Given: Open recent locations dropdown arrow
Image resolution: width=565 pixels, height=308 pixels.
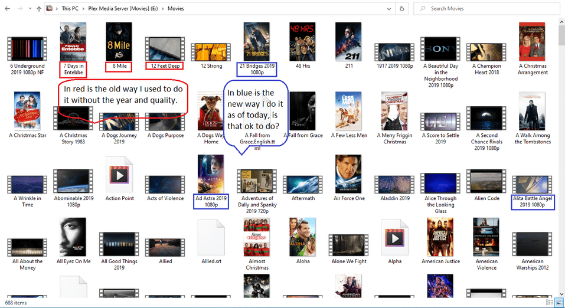Looking at the screenshot, I should [30, 9].
